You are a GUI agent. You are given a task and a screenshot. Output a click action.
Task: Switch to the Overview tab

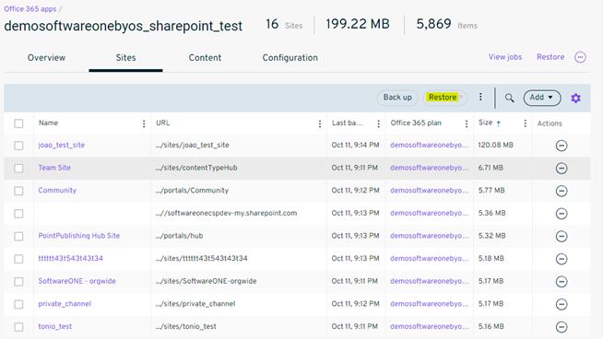pyautogui.click(x=46, y=58)
